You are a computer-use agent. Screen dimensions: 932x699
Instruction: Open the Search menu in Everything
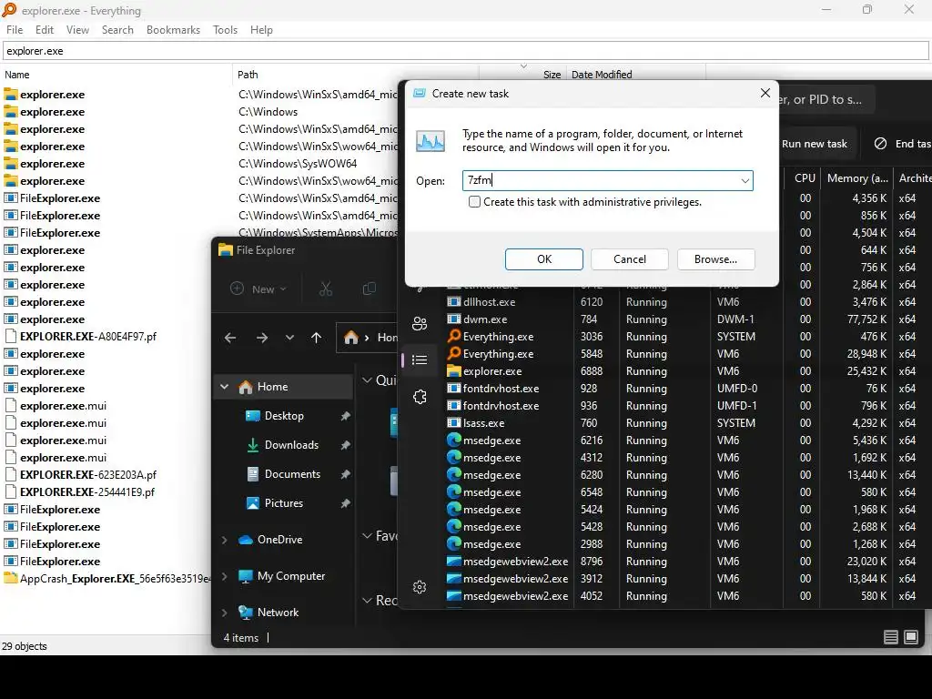(117, 30)
